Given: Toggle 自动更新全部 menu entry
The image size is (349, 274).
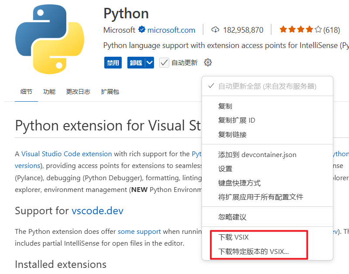Looking at the screenshot, I should pos(267,86).
